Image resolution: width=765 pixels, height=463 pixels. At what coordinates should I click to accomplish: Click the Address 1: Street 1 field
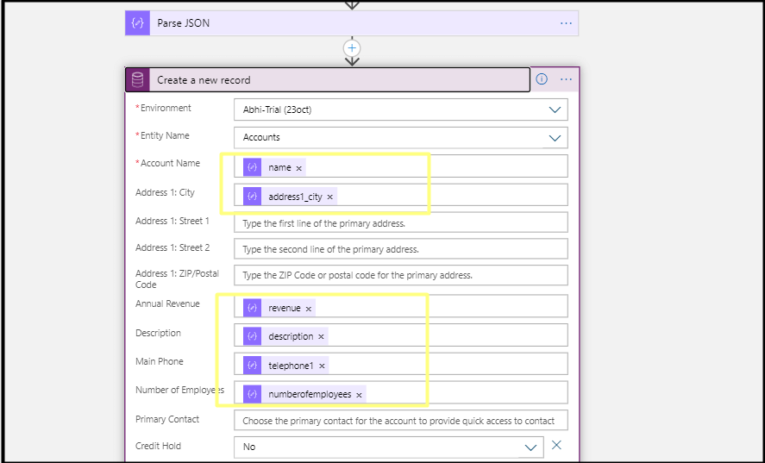(400, 223)
